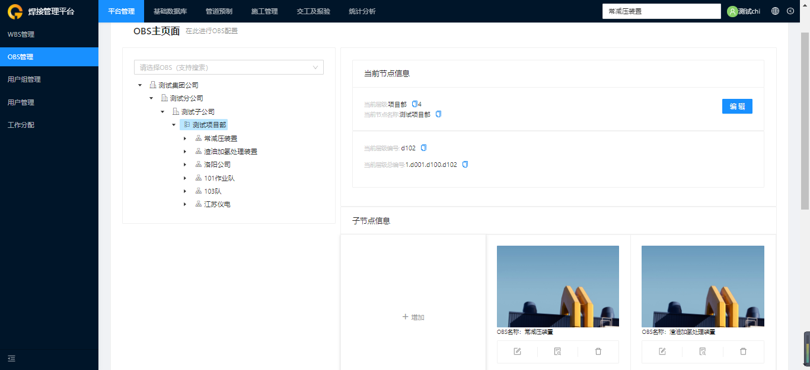Open 工作分配 in sidebar
This screenshot has width=810, height=370.
point(49,125)
